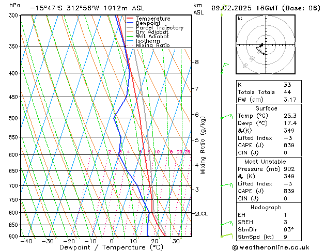The height and width of the screenshot is (251, 325).
Task: Click the 'Surface' section heading
Action: click(x=266, y=108)
